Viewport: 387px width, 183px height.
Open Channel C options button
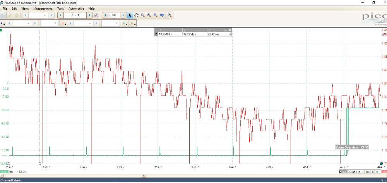pyautogui.click(x=125, y=23)
